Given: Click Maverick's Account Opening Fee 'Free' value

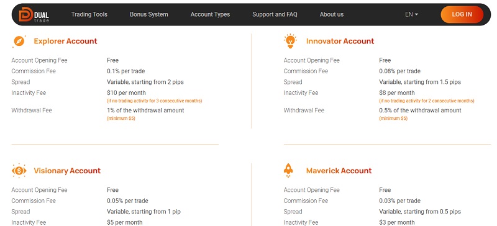Looking at the screenshot, I should pos(385,190).
